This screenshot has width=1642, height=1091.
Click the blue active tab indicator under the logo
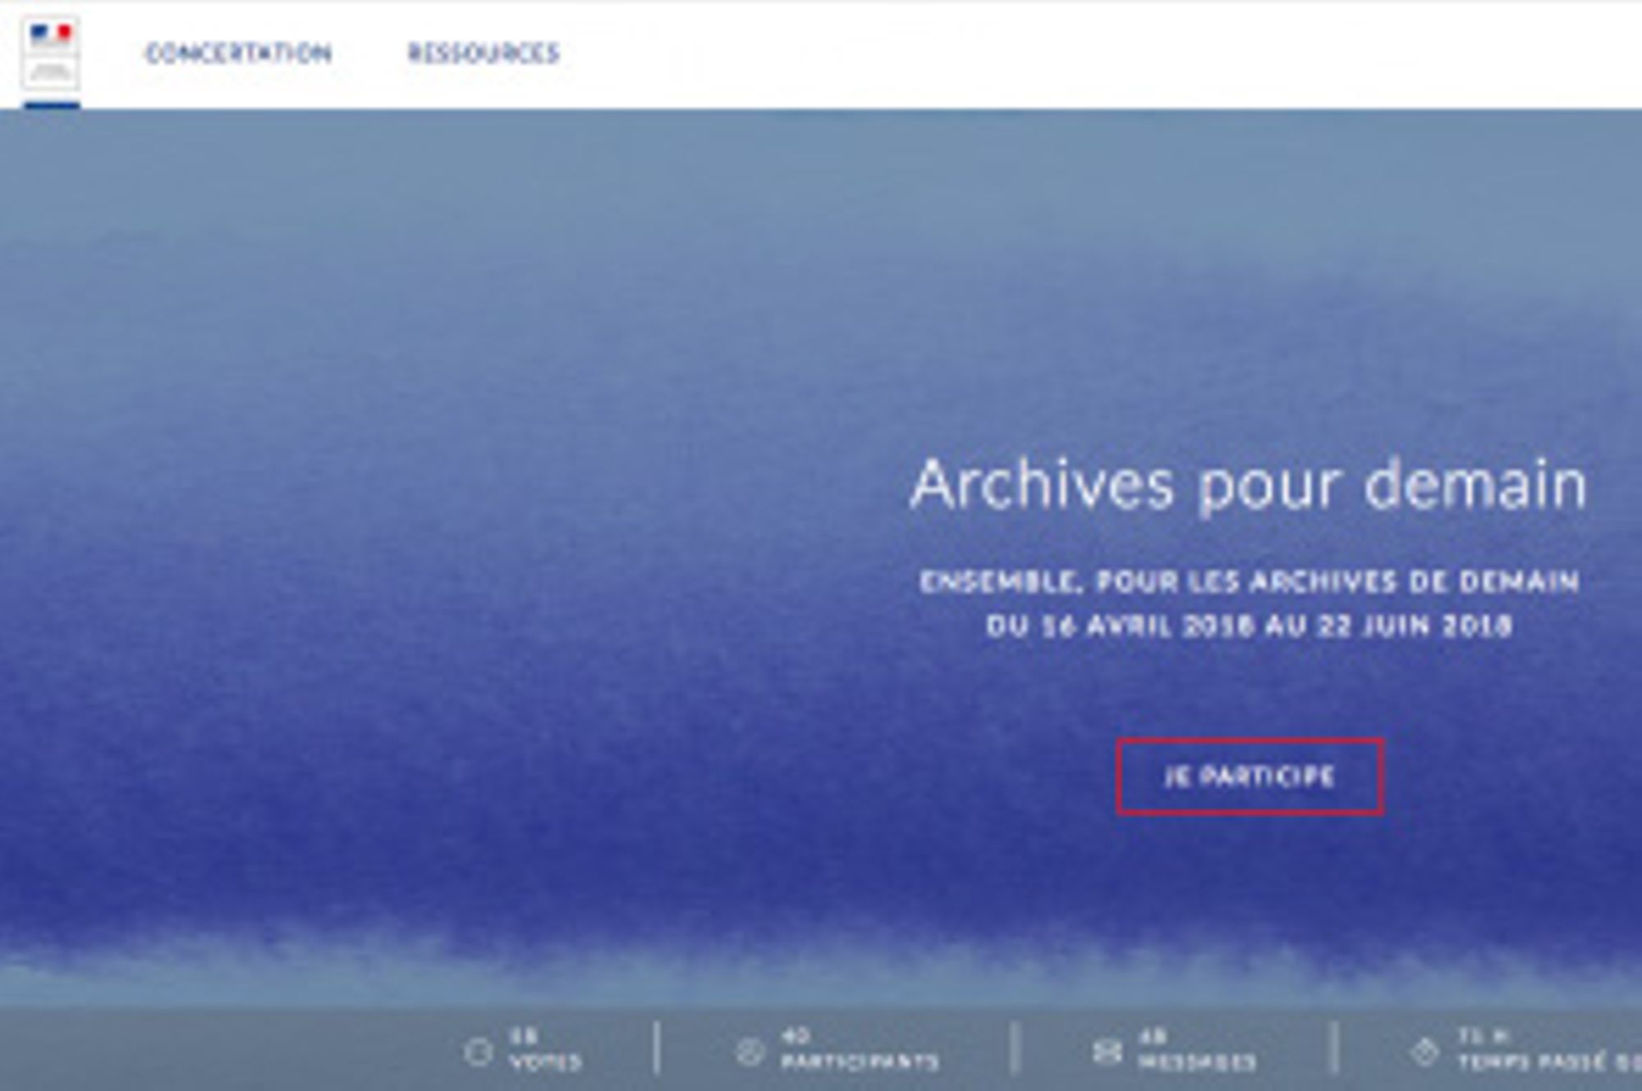click(x=52, y=103)
